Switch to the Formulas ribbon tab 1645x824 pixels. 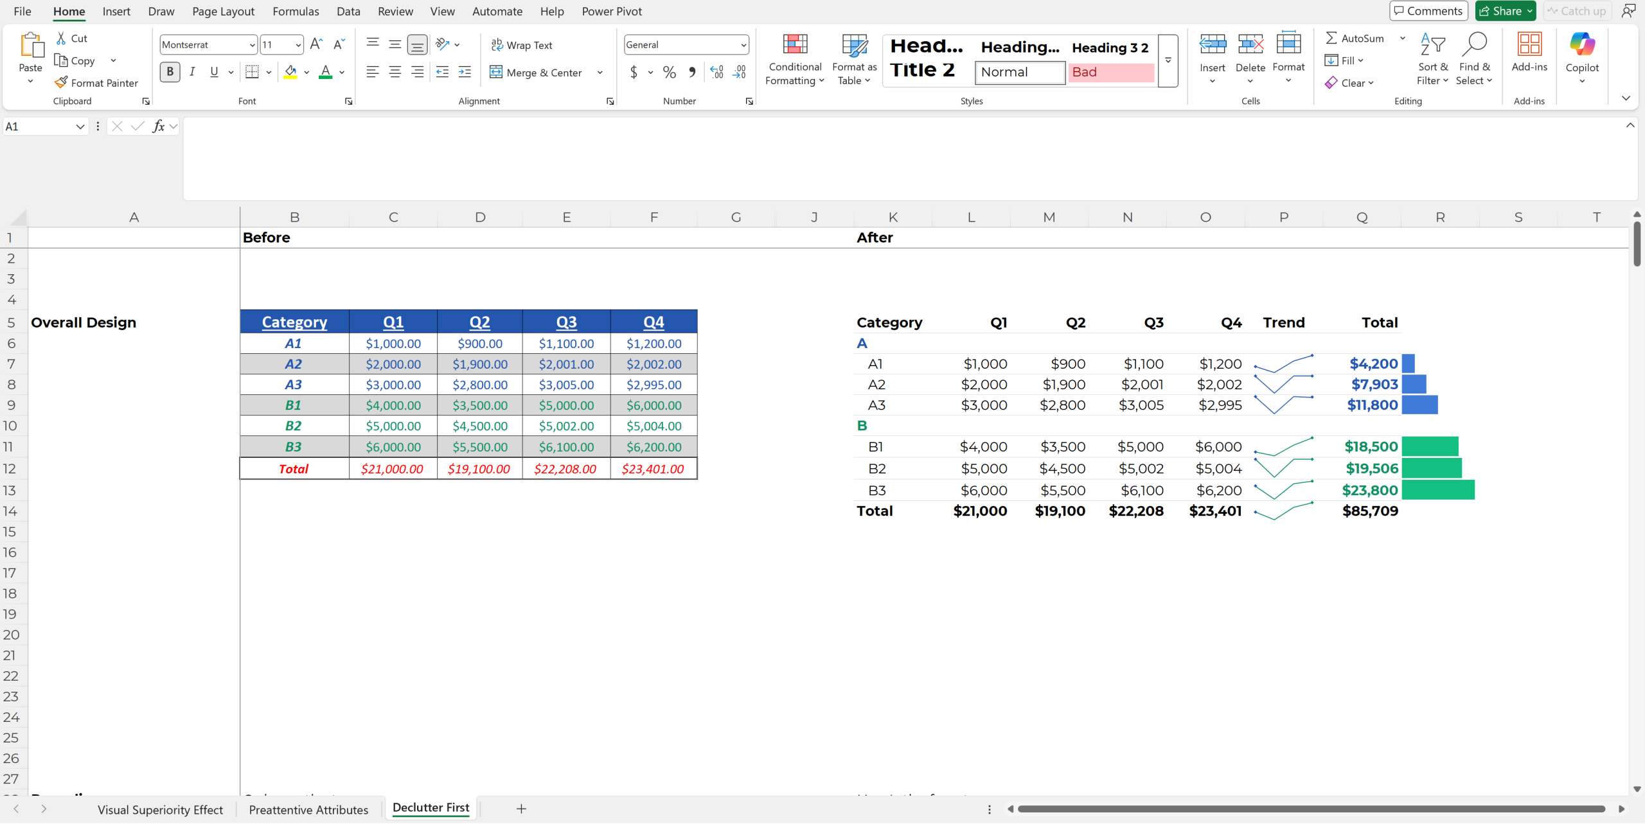(296, 11)
